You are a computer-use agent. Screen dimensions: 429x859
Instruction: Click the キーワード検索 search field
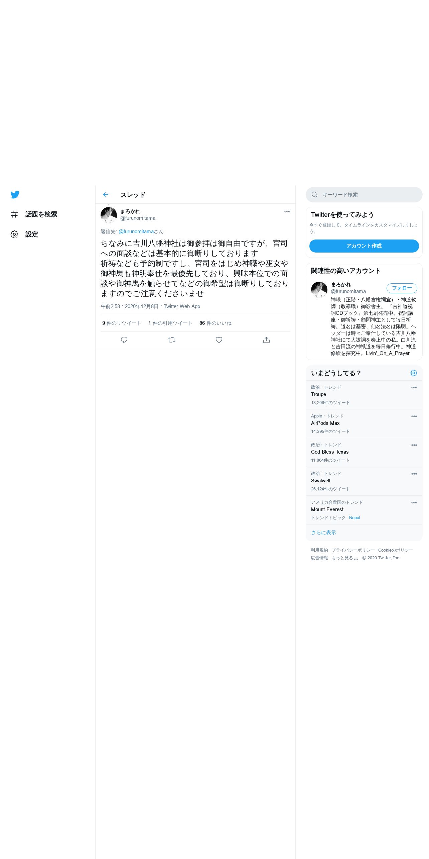pos(364,195)
